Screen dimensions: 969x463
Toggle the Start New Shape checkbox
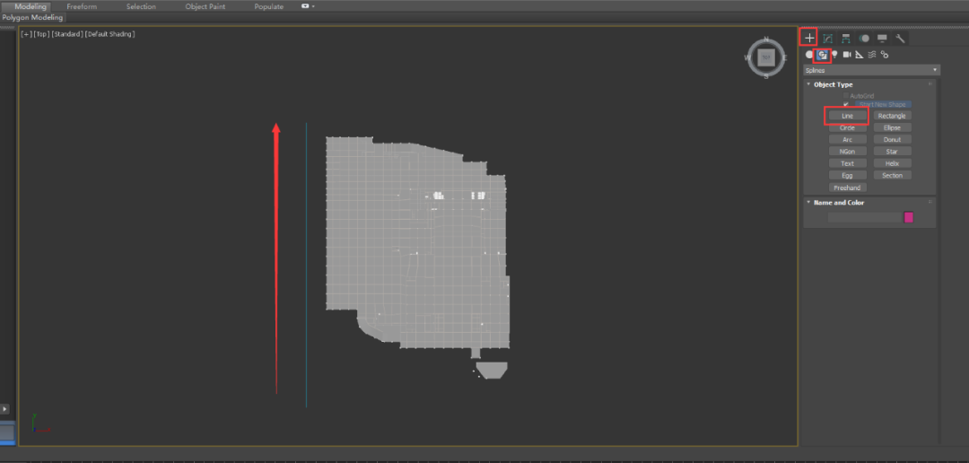[x=846, y=104]
